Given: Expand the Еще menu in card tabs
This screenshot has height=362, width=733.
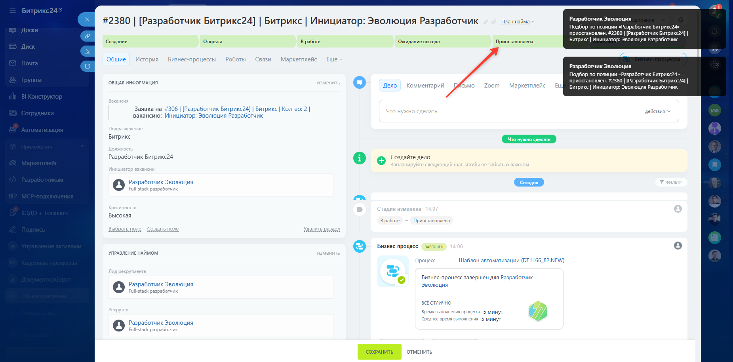Looking at the screenshot, I should [x=334, y=59].
